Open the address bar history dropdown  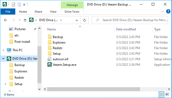pyautogui.click(x=77, y=20)
